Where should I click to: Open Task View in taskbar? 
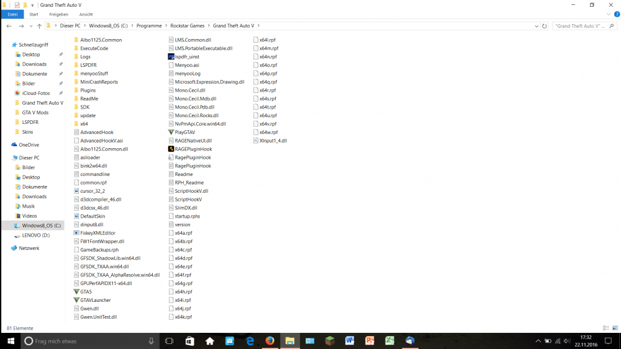[169, 341]
